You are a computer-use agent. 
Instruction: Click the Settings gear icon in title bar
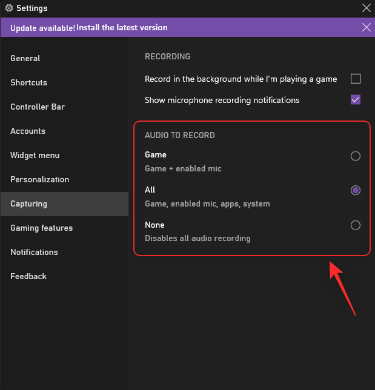tap(9, 8)
